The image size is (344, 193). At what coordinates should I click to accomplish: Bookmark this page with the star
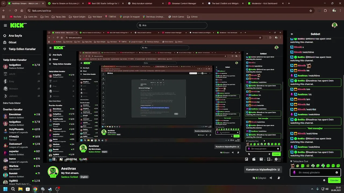tap(311, 11)
